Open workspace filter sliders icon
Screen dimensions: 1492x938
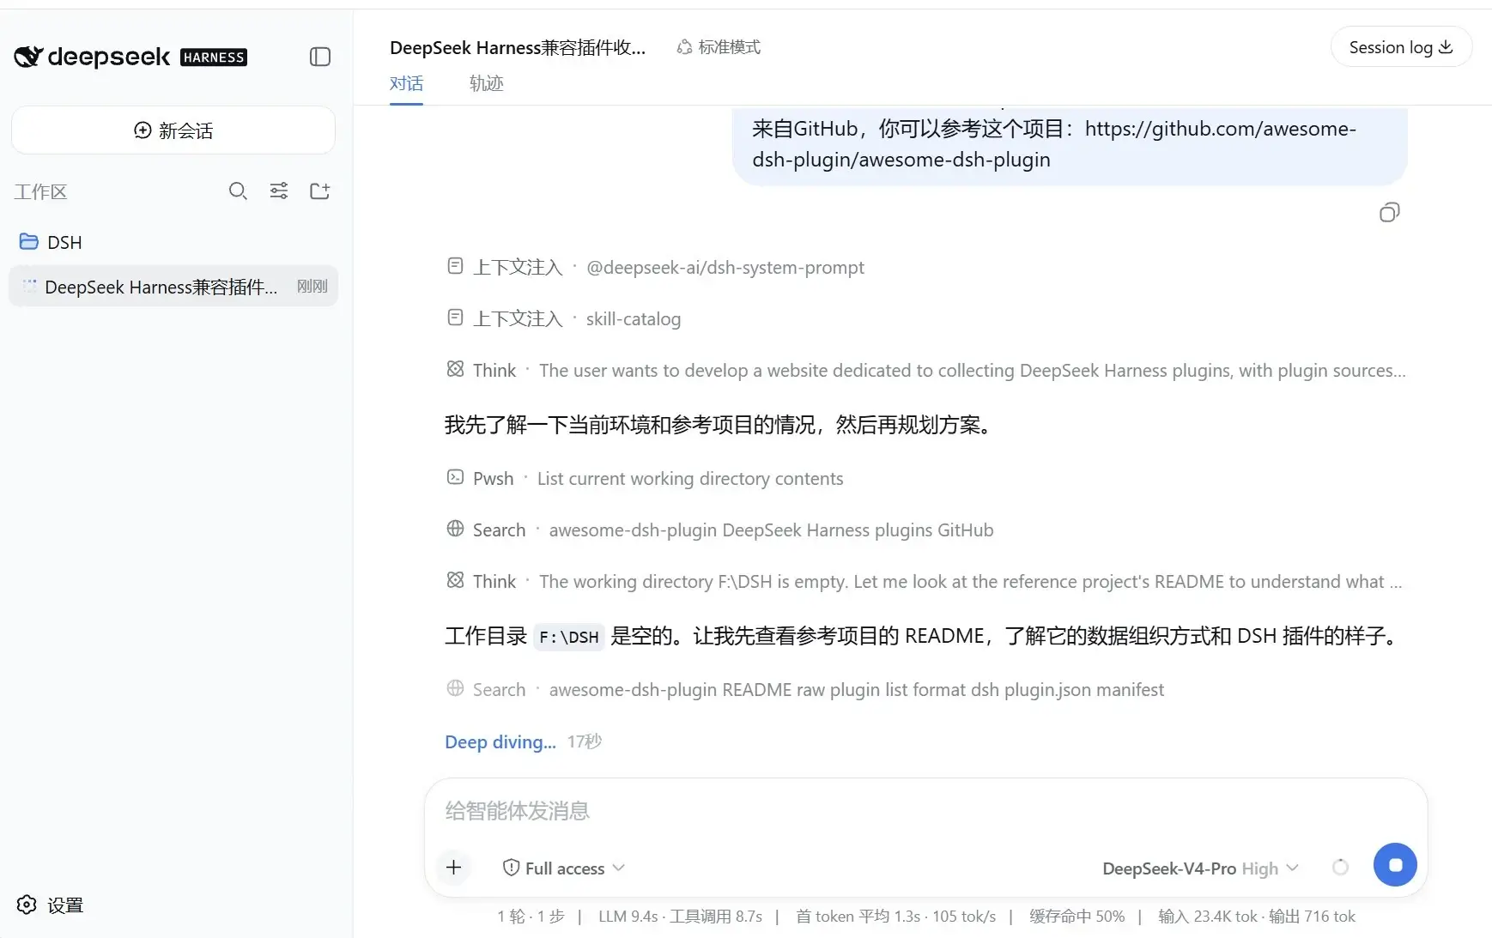[279, 191]
